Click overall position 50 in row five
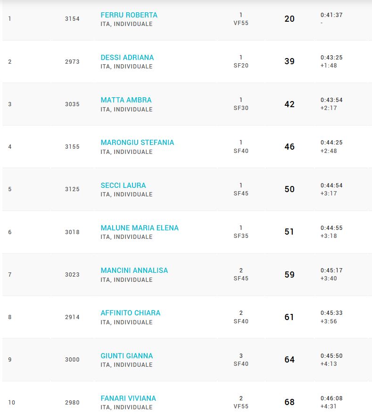 (289, 189)
